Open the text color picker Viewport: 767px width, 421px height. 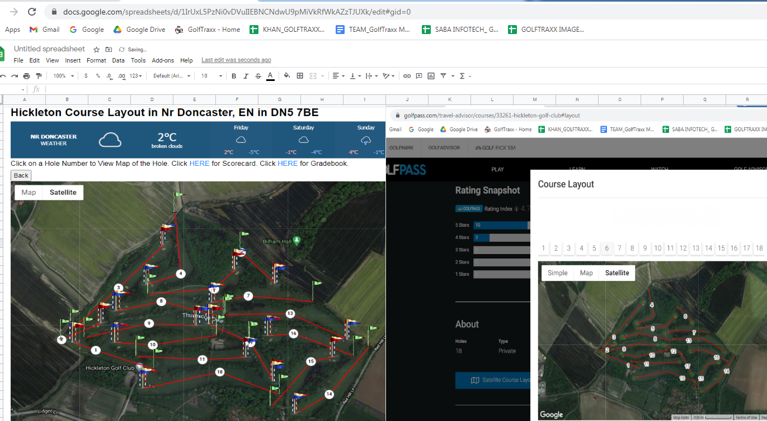270,76
